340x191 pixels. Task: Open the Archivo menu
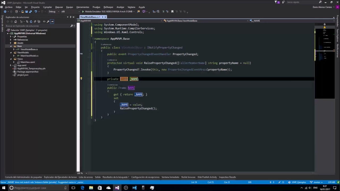8,7
